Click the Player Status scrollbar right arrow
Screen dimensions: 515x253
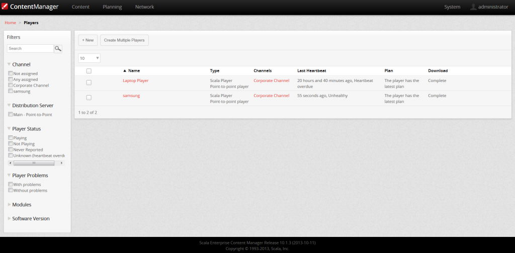(62, 163)
